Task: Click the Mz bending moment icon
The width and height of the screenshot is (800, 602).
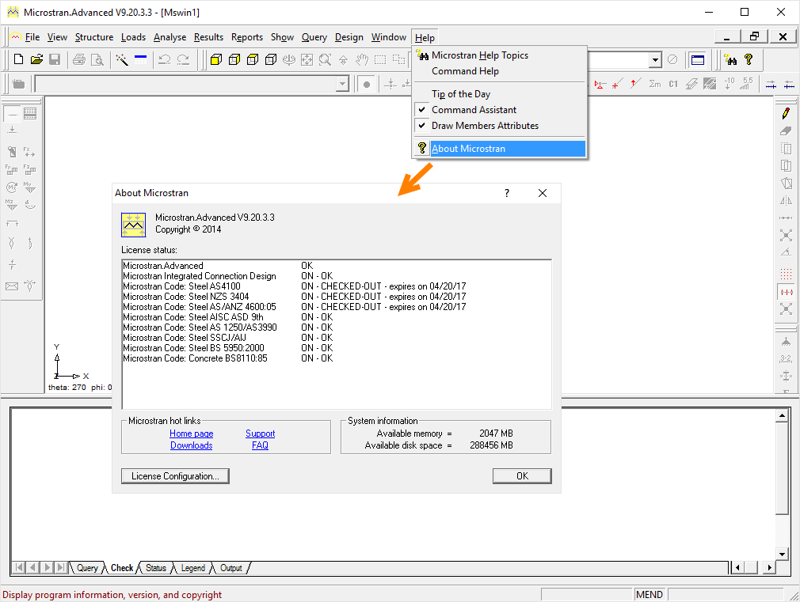Action: tap(12, 205)
